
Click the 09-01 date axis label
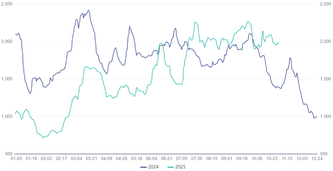[x=227, y=159]
